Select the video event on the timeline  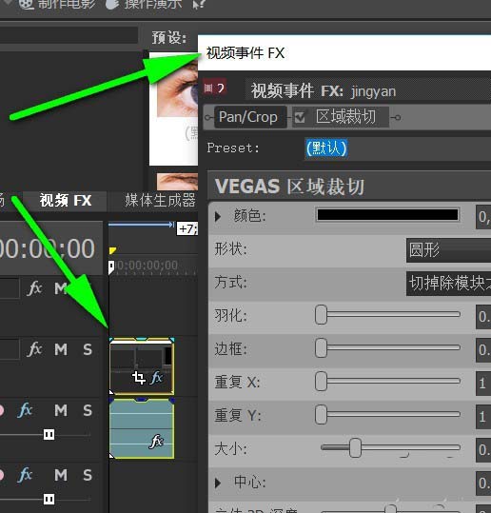click(x=142, y=366)
